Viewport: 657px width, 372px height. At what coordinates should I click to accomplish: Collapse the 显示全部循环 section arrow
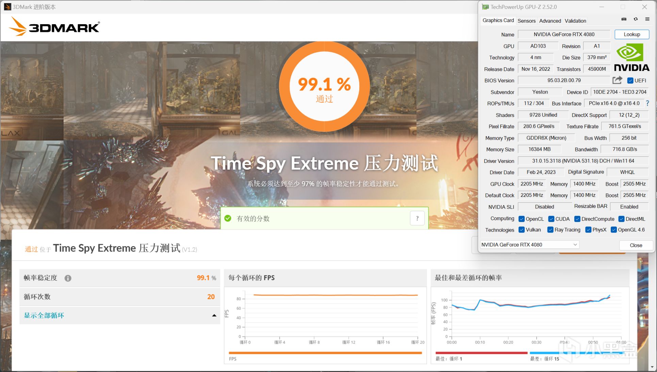pyautogui.click(x=214, y=316)
